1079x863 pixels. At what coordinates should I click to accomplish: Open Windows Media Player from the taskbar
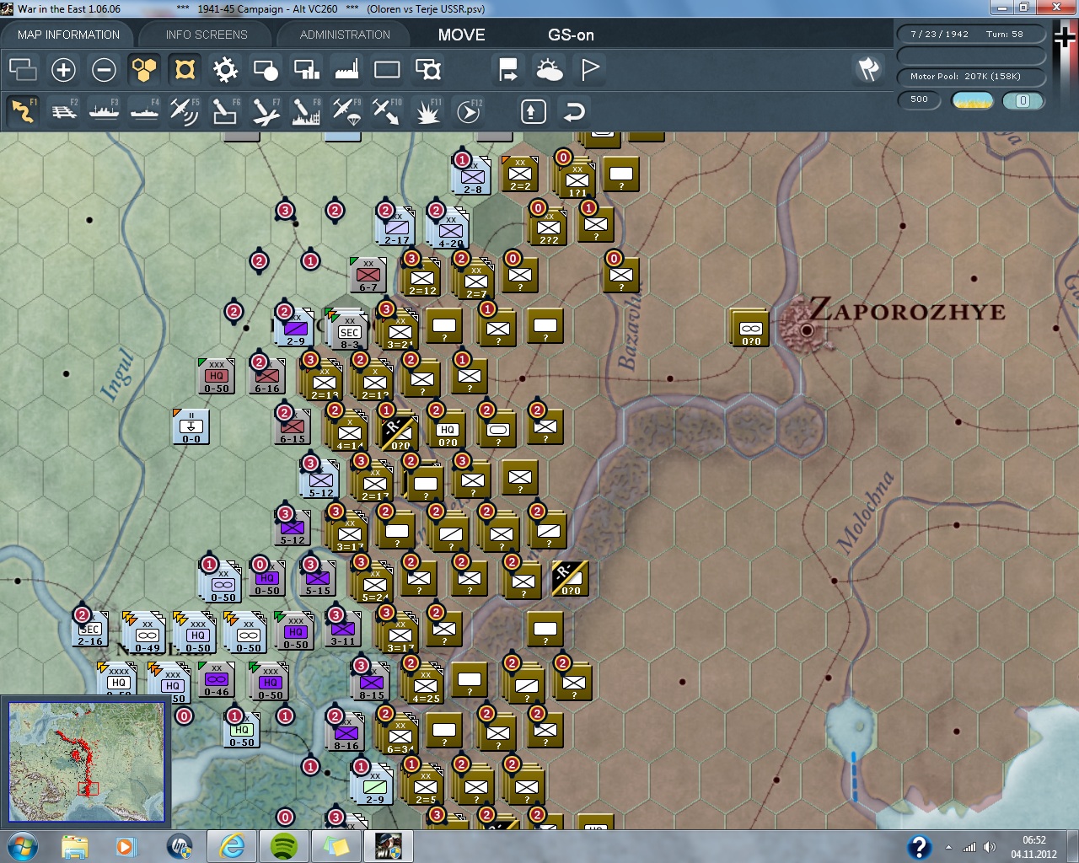click(x=126, y=846)
